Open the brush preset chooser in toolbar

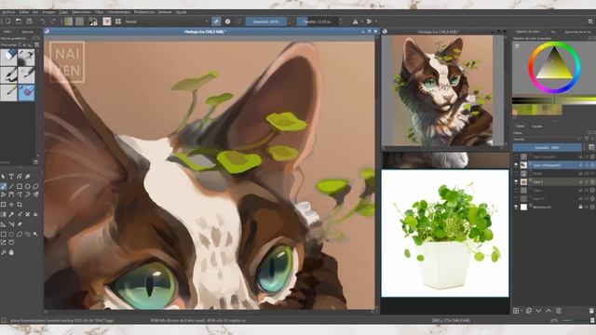pos(118,21)
